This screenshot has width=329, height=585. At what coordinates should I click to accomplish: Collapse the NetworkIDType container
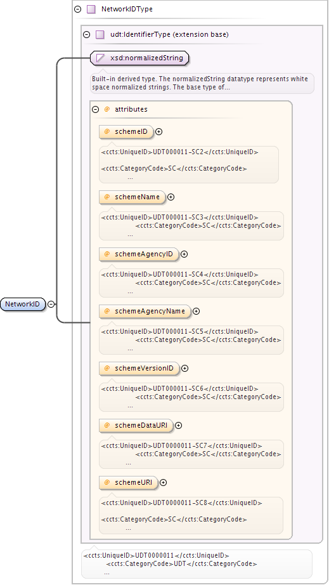(77, 10)
